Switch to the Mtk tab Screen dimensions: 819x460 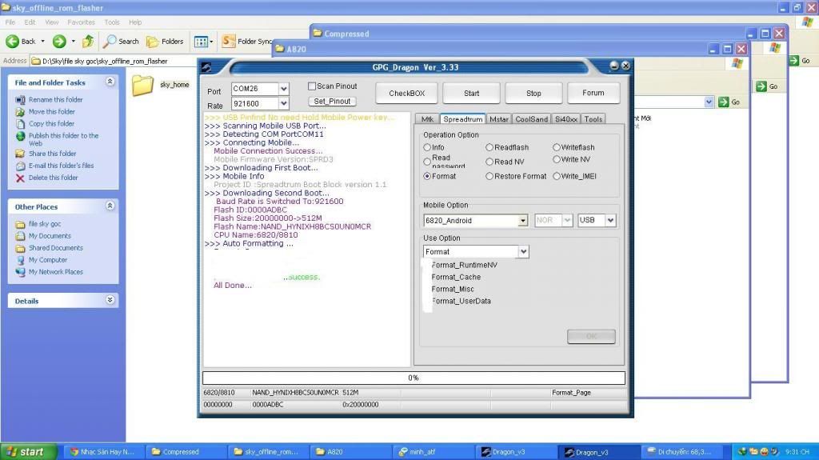pos(427,119)
